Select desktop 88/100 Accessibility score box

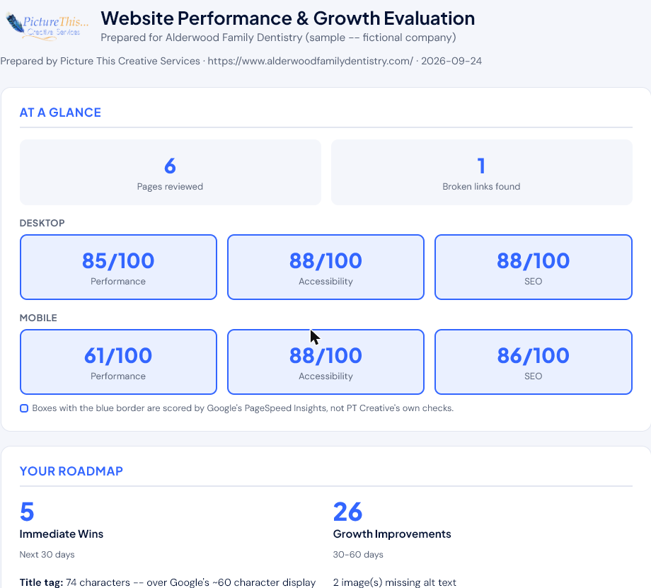click(325, 267)
